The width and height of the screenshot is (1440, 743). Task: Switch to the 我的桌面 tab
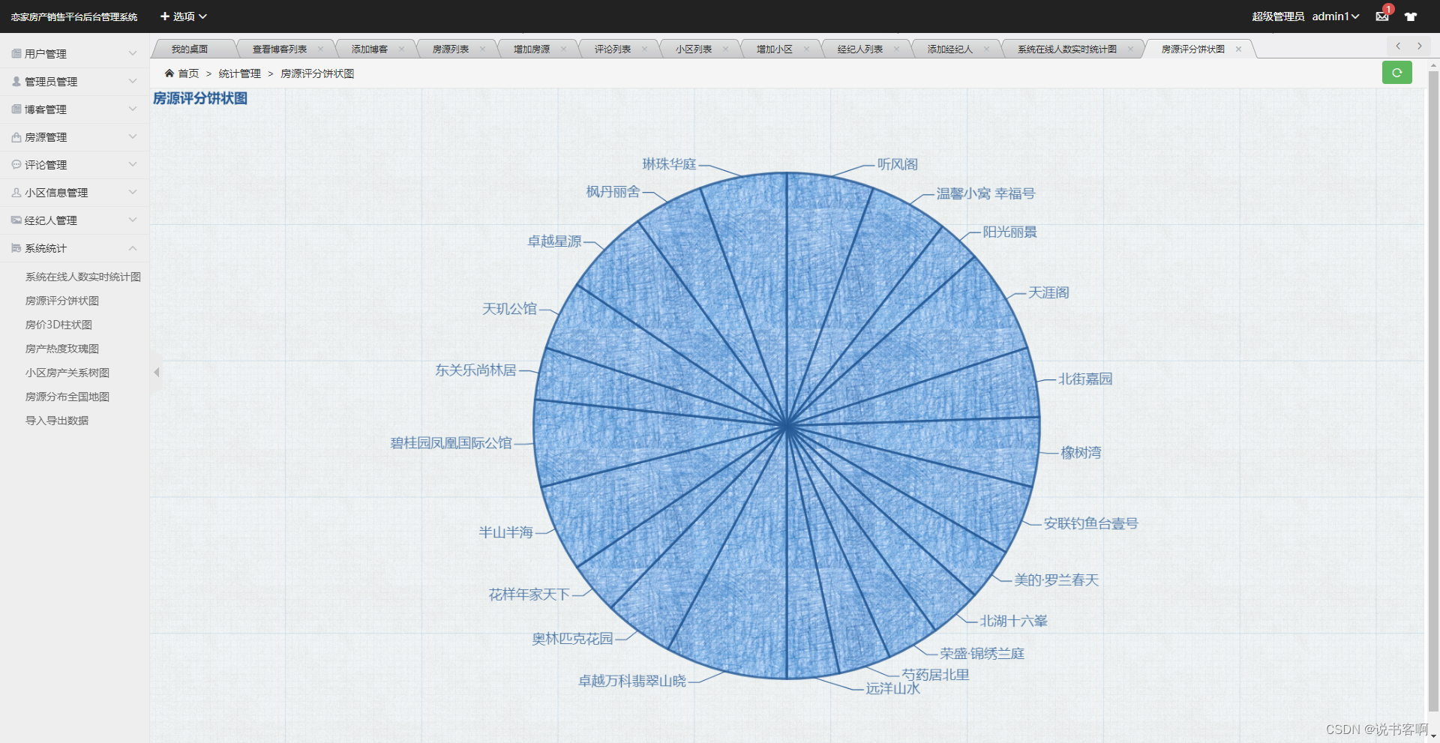pyautogui.click(x=190, y=49)
